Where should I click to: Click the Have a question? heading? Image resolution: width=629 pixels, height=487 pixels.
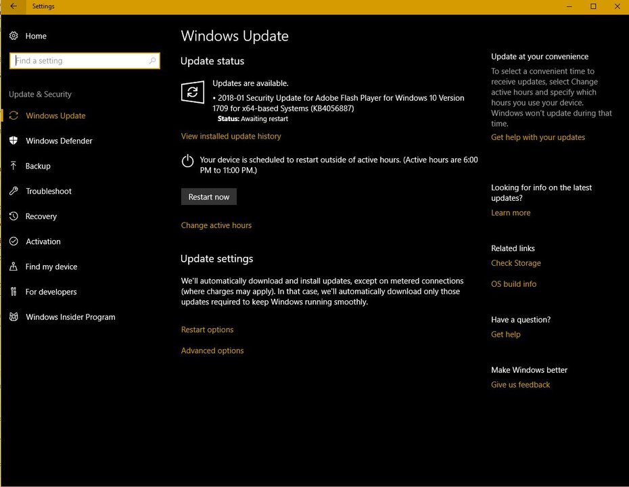521,320
